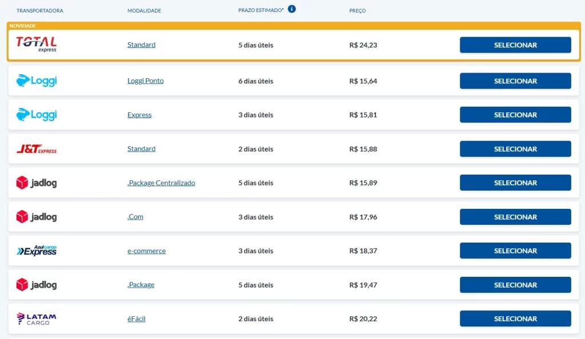Click the Preço column header
The width and height of the screenshot is (585, 339).
(358, 10)
